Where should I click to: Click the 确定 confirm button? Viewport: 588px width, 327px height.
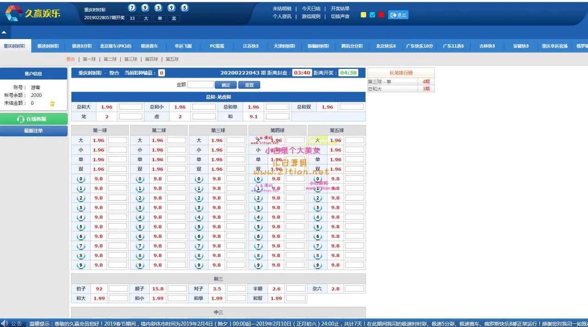tap(226, 85)
